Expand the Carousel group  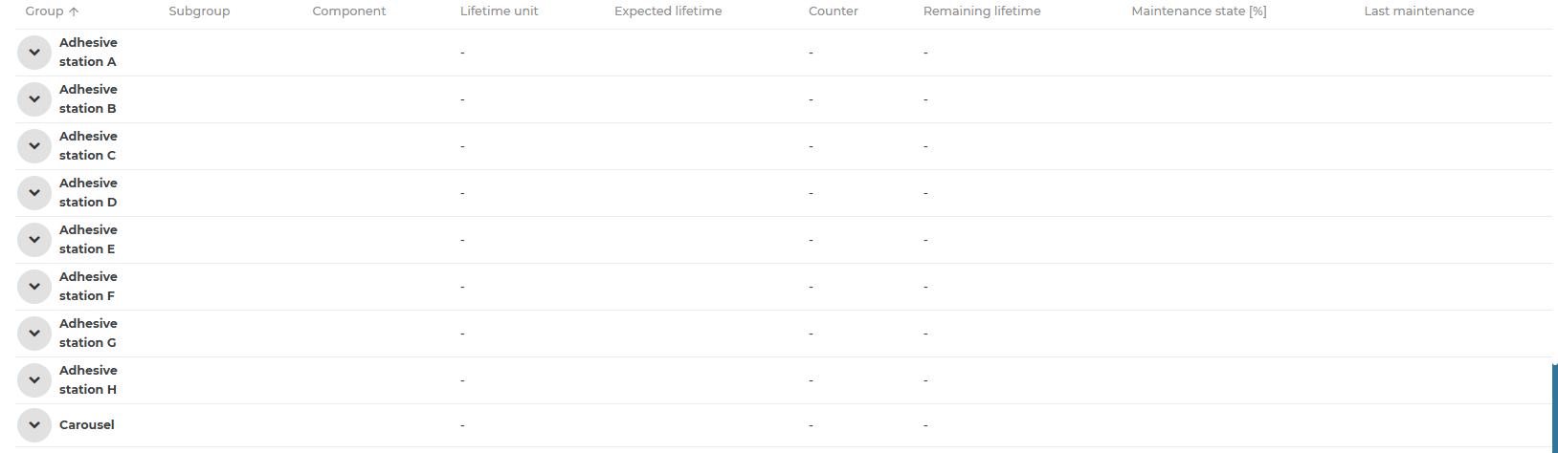click(34, 425)
